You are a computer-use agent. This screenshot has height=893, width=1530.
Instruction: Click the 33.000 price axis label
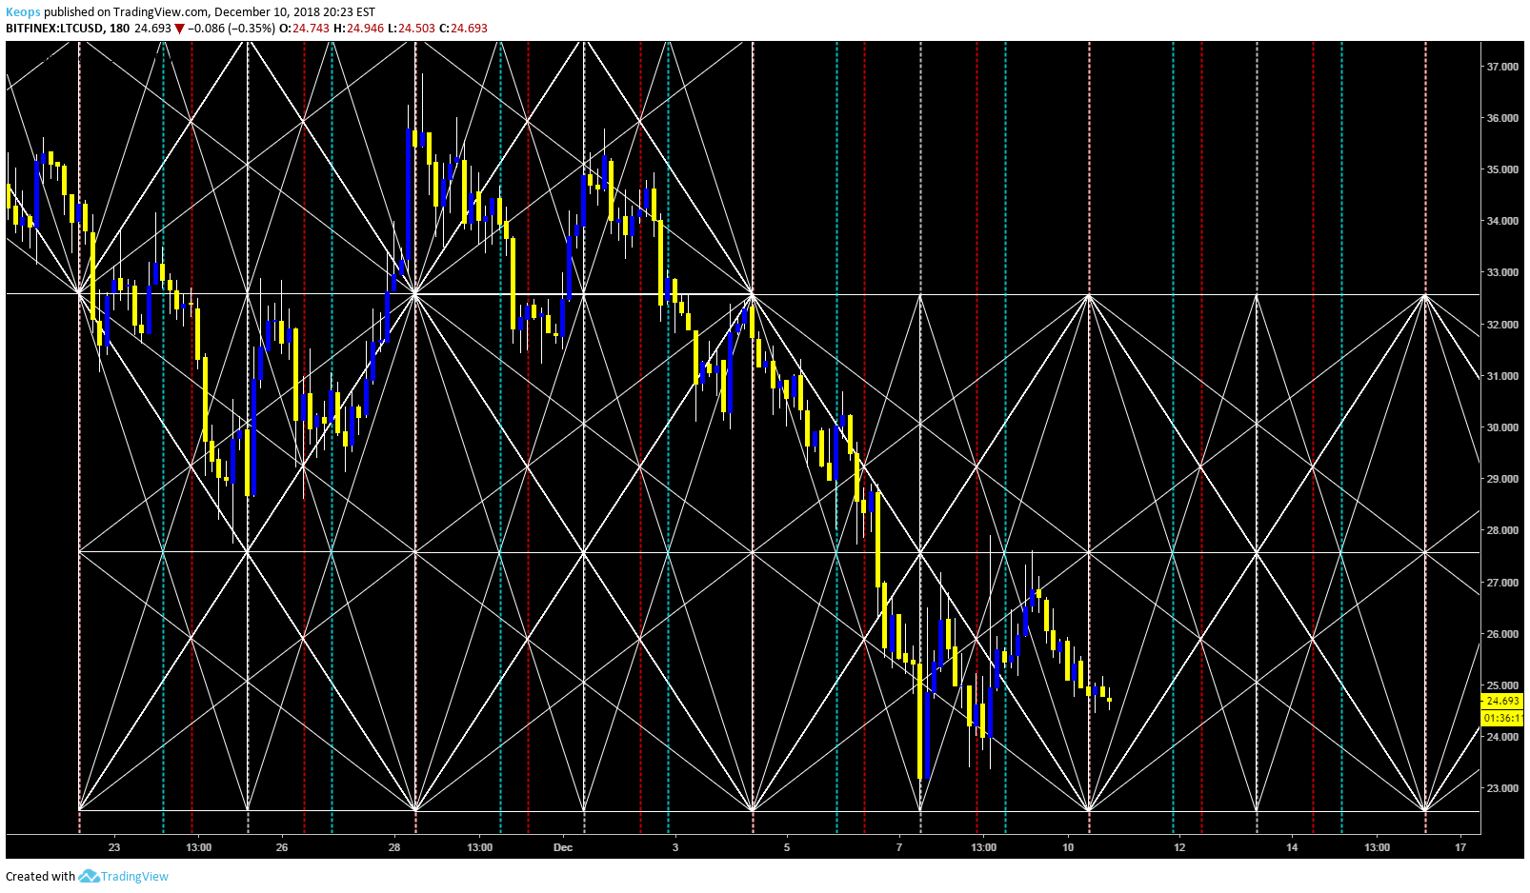[1501, 272]
